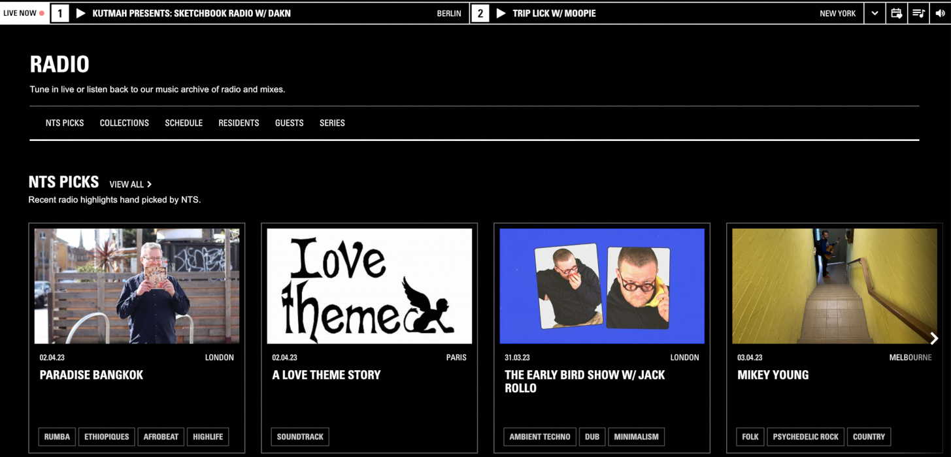Switch to the COLLECTIONS tab

click(x=124, y=123)
